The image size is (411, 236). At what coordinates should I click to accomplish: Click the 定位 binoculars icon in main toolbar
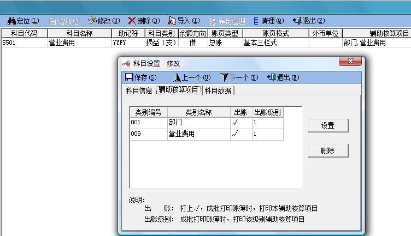[x=11, y=21]
